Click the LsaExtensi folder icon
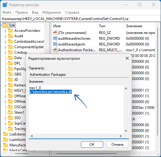The height and width of the screenshot is (157, 161). (x=5, y=134)
